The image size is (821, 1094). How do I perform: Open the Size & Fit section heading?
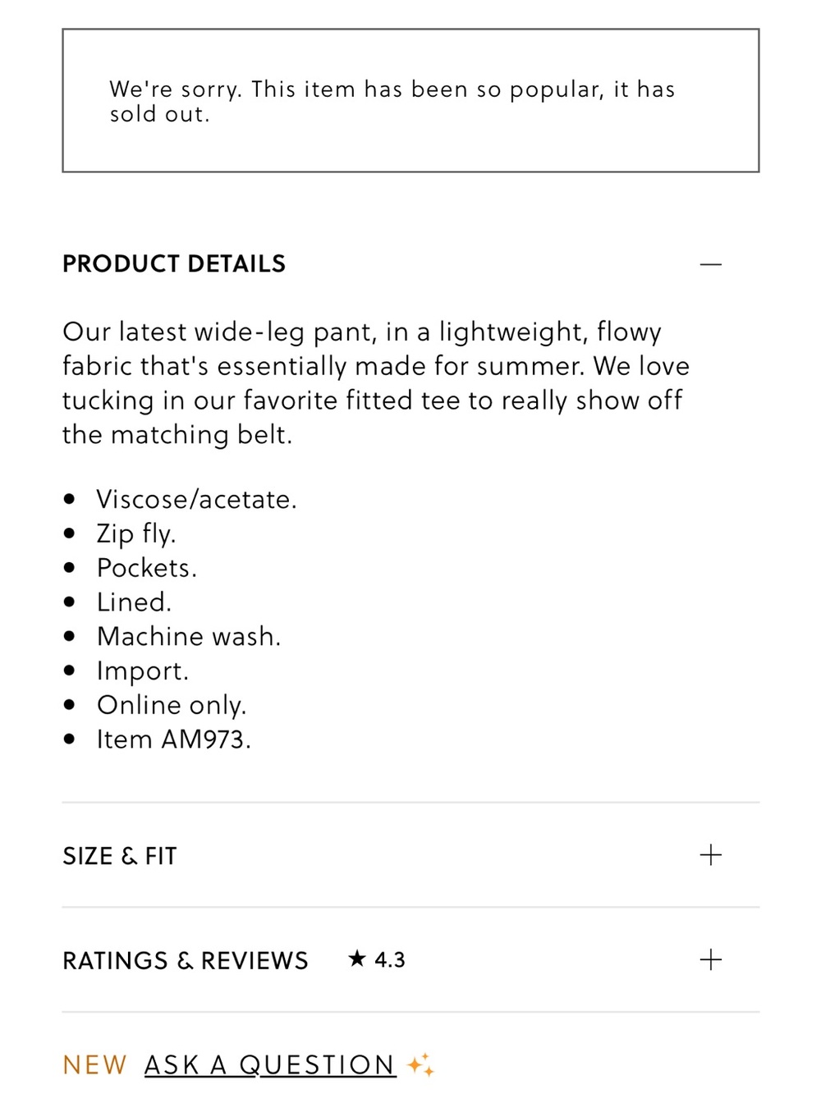coord(120,856)
